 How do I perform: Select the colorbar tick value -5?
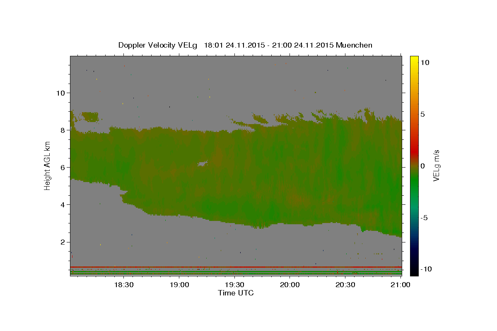click(x=425, y=218)
